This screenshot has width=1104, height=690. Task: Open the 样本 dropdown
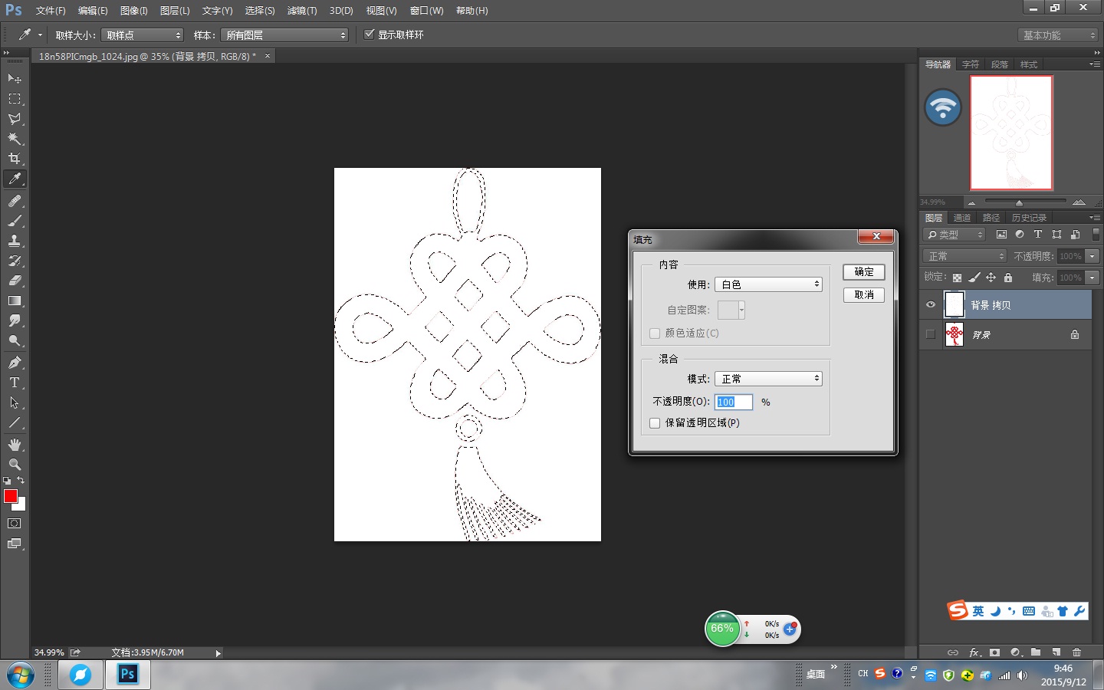(x=284, y=35)
